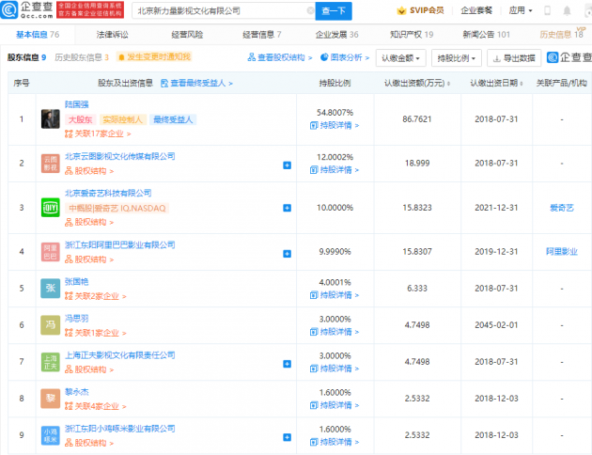Viewport: 592px width, 455px height.
Task: Open 持股详情 under 54.8007%
Action: (x=335, y=125)
